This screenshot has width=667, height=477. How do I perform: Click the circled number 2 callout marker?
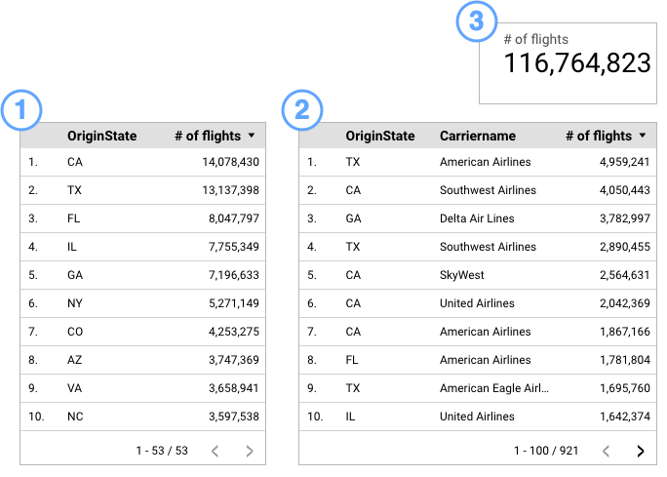pos(301,109)
